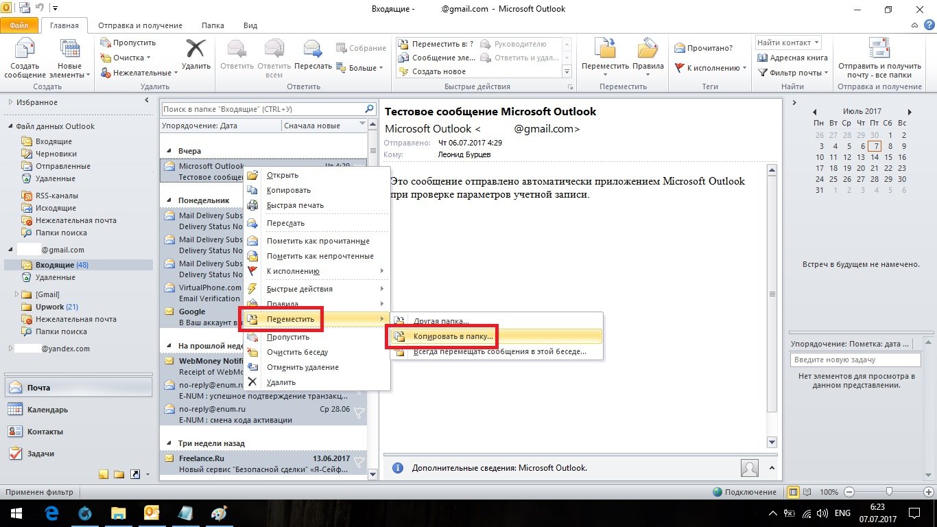Expand the @yandex.com account
This screenshot has width=937, height=527.
pos(10,349)
